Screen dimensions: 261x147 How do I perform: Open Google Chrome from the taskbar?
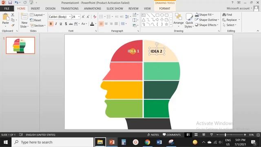pos(147,142)
